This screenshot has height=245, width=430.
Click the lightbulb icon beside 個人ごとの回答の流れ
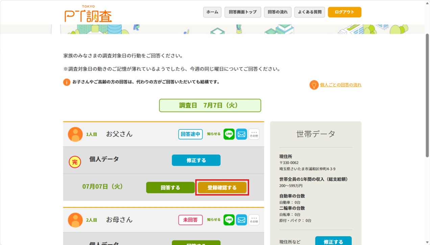click(x=314, y=85)
